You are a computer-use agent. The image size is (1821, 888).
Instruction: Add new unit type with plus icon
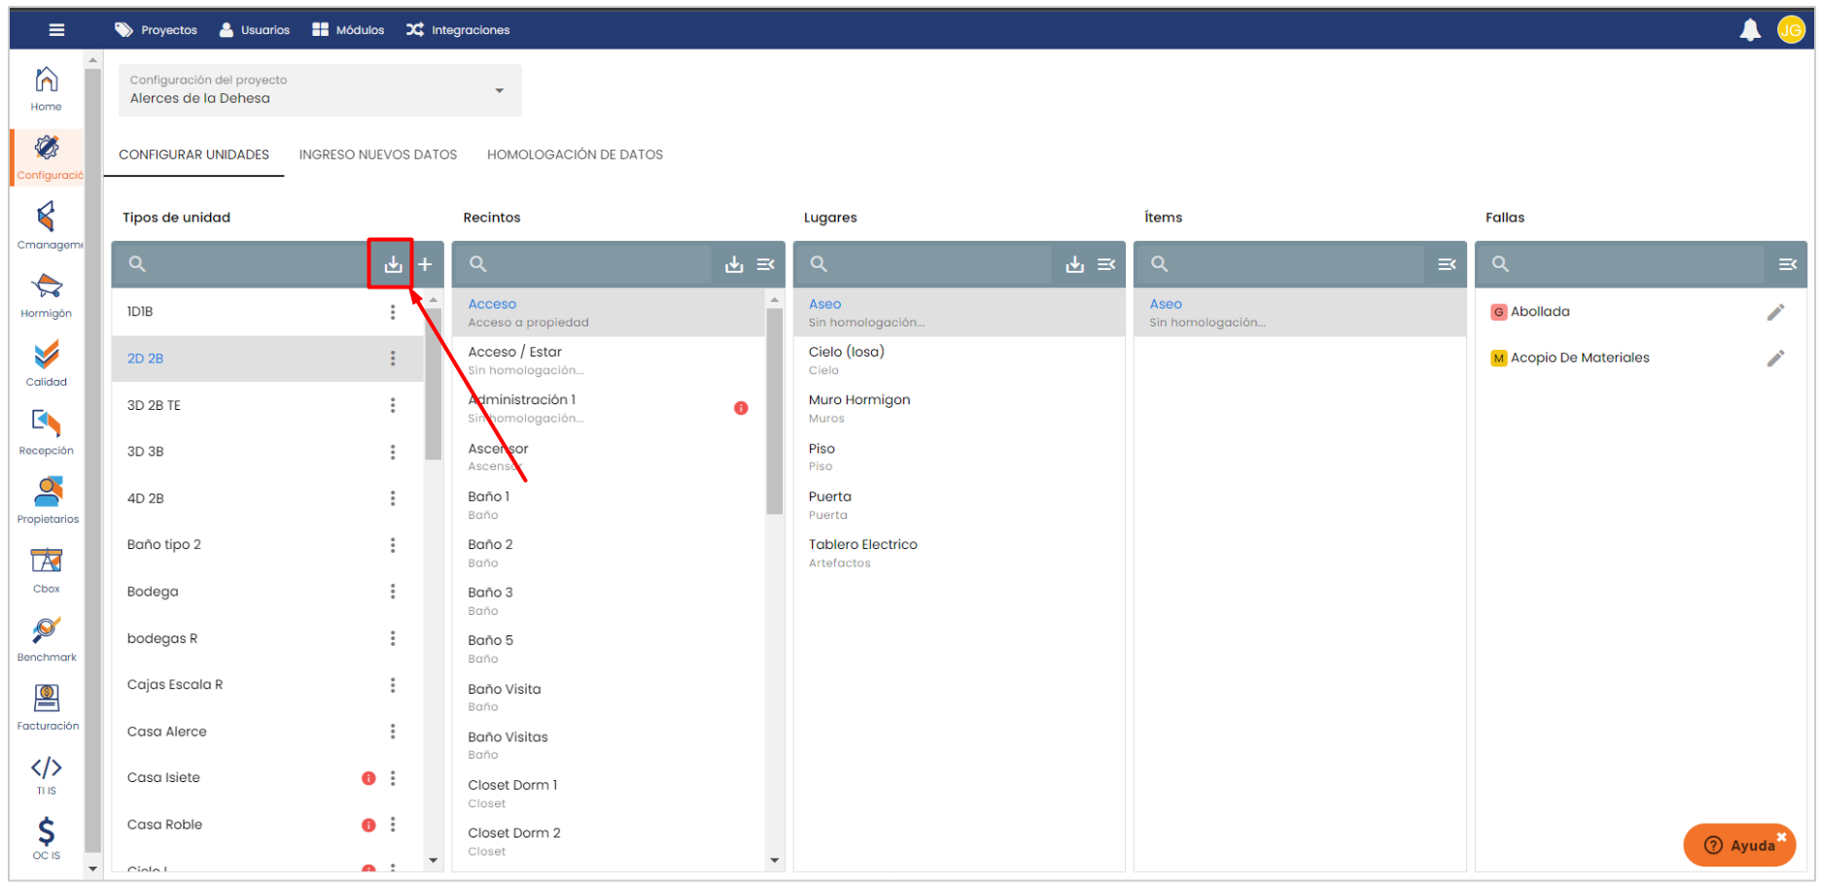point(425,264)
